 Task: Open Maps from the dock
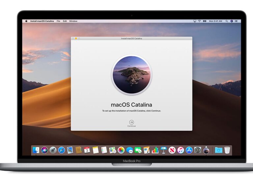(x=112, y=150)
